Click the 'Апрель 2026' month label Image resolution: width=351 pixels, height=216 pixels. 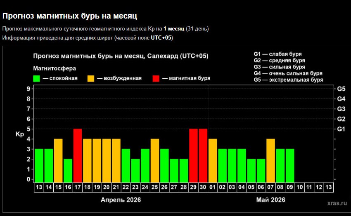pyautogui.click(x=121, y=200)
